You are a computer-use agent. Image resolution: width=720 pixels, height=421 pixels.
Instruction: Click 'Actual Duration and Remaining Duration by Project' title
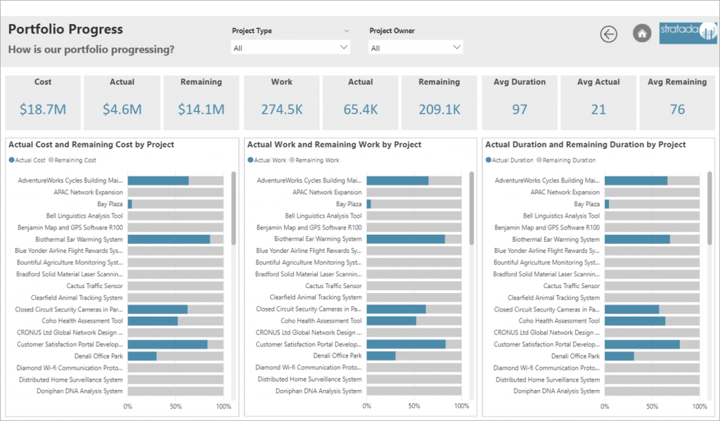pos(586,145)
